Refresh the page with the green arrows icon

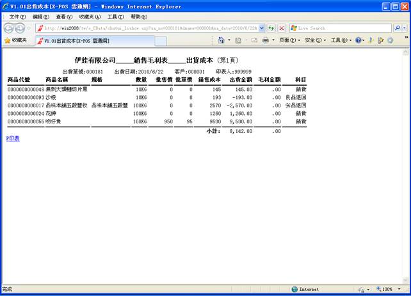point(271,28)
